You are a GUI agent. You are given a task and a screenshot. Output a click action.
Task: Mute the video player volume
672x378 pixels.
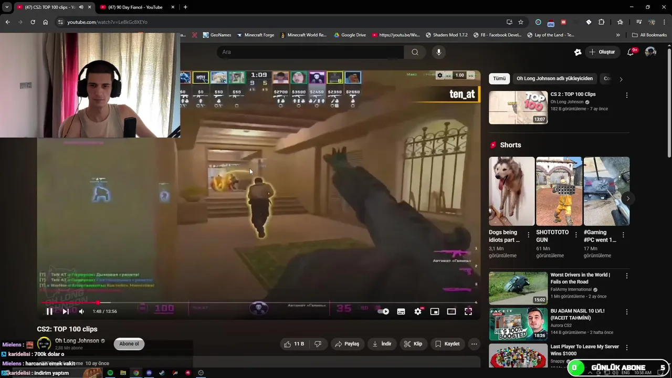pos(81,311)
